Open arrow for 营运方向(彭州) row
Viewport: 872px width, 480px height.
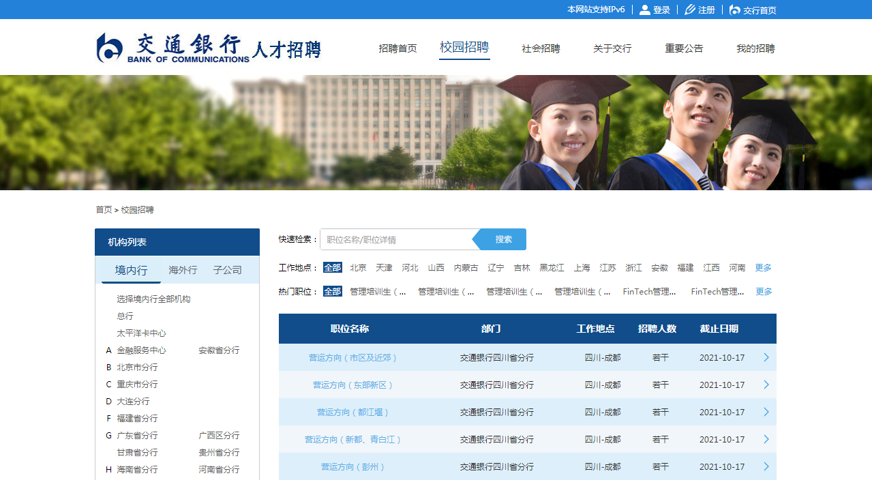[766, 466]
